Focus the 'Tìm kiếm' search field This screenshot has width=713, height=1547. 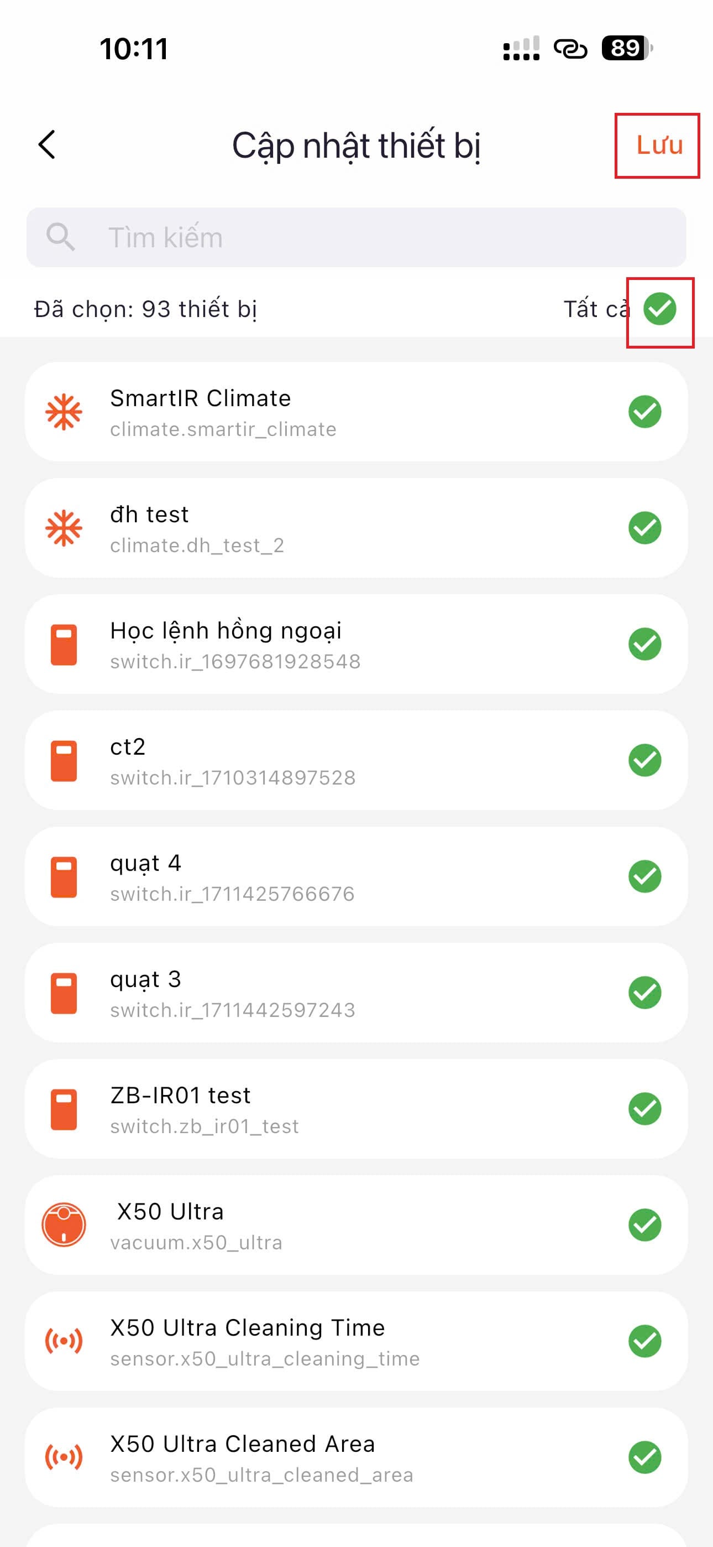[x=372, y=237]
